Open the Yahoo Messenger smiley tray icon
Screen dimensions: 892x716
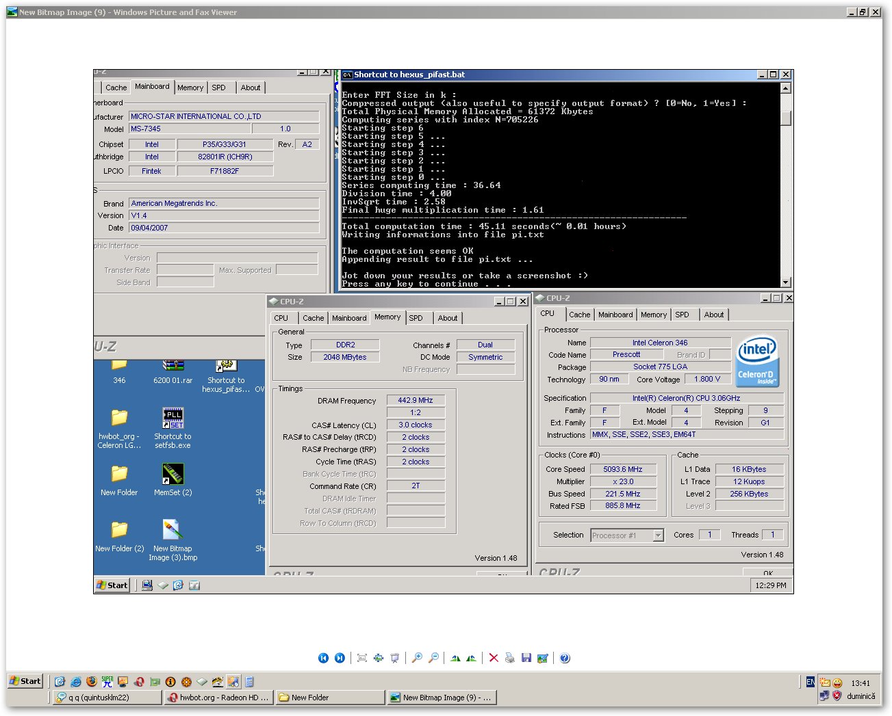click(837, 682)
